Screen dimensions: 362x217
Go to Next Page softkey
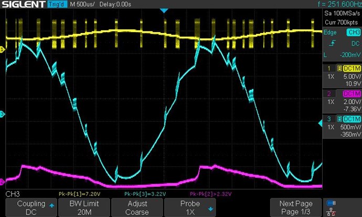tap(296, 208)
